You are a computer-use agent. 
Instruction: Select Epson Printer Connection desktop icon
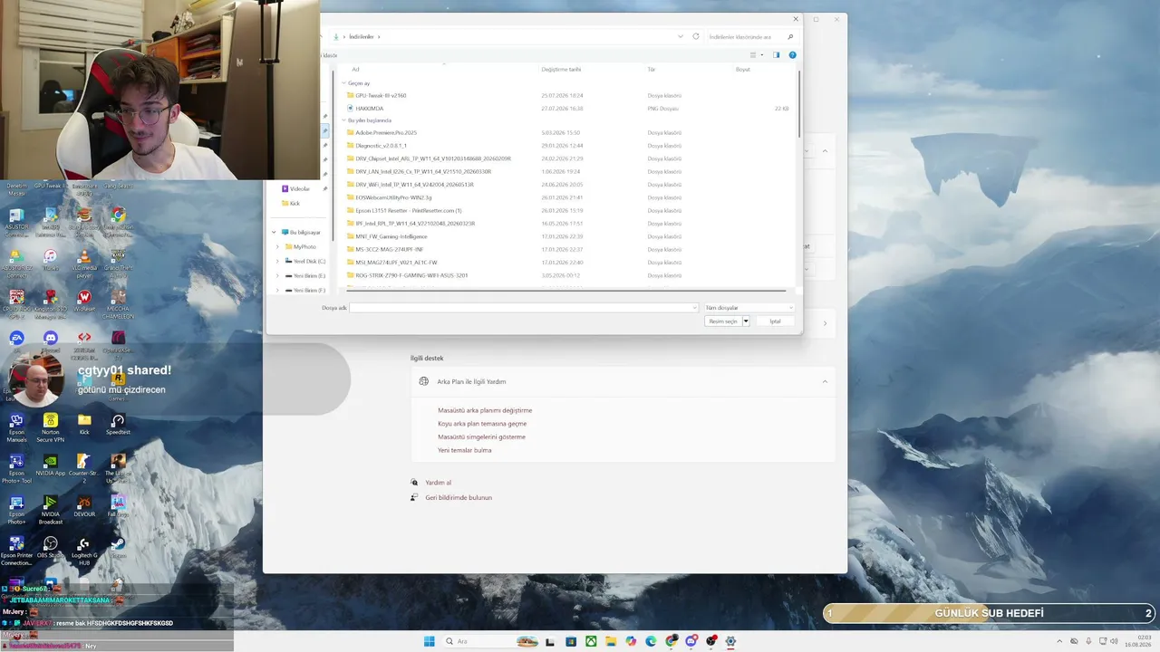point(16,551)
